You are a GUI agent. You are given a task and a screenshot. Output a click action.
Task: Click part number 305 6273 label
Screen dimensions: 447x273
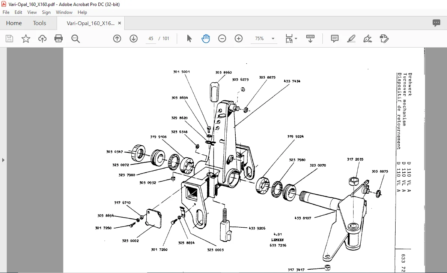tap(240, 80)
